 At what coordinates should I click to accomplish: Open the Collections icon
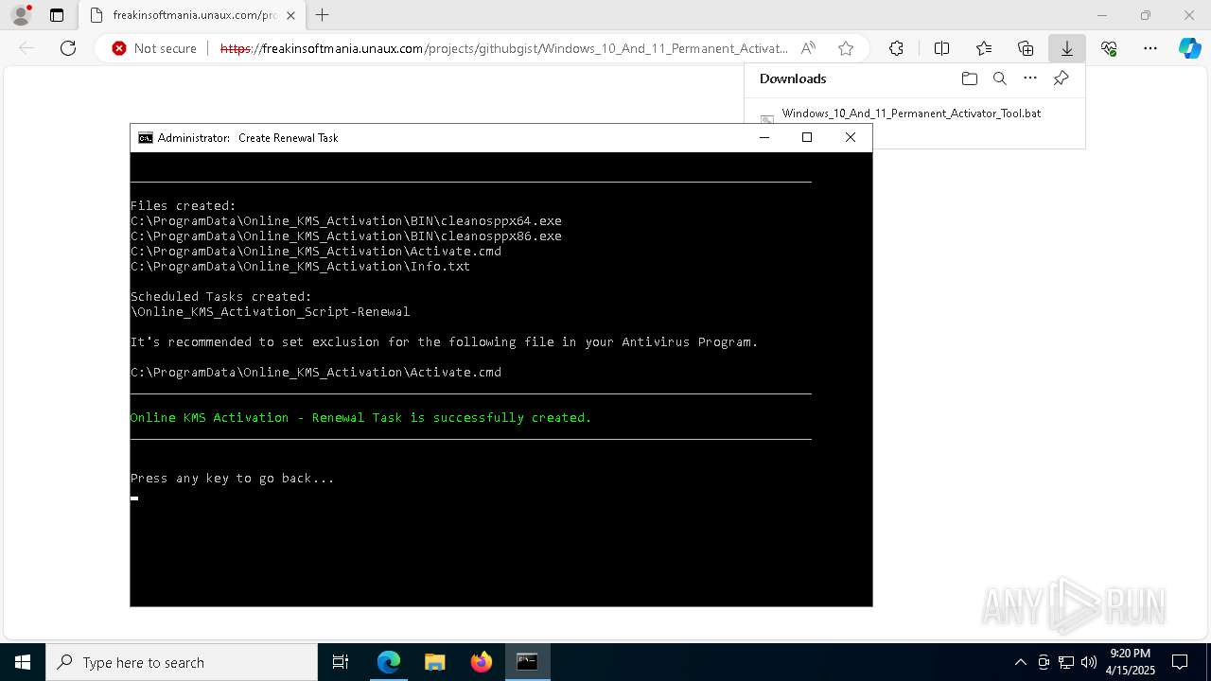(x=1026, y=48)
